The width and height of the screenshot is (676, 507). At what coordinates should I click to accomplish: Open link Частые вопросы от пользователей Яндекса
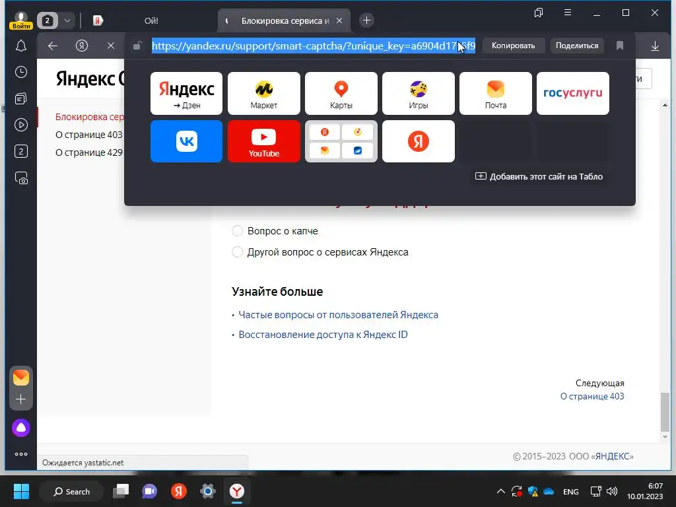(x=339, y=315)
